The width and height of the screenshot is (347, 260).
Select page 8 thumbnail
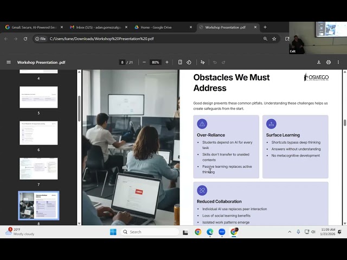click(x=38, y=206)
